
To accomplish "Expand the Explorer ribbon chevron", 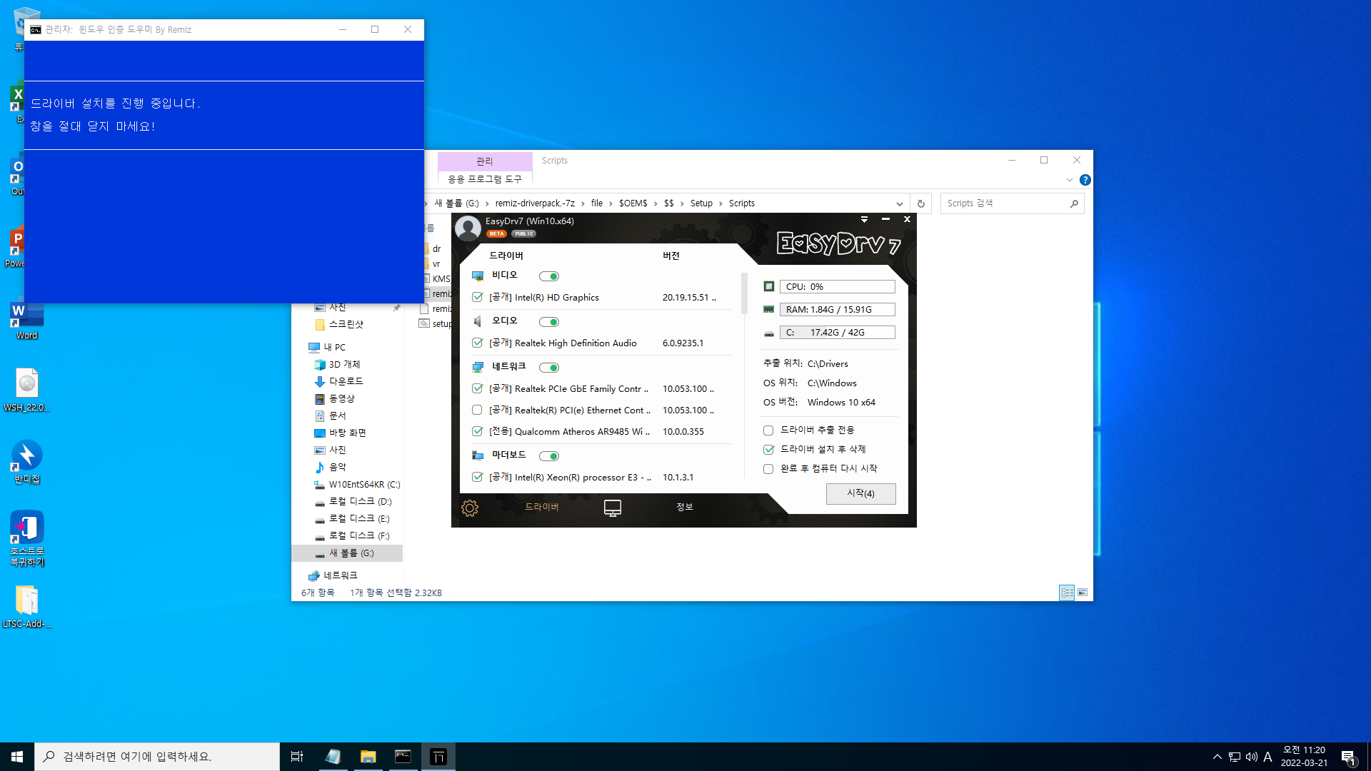I will tap(1069, 180).
